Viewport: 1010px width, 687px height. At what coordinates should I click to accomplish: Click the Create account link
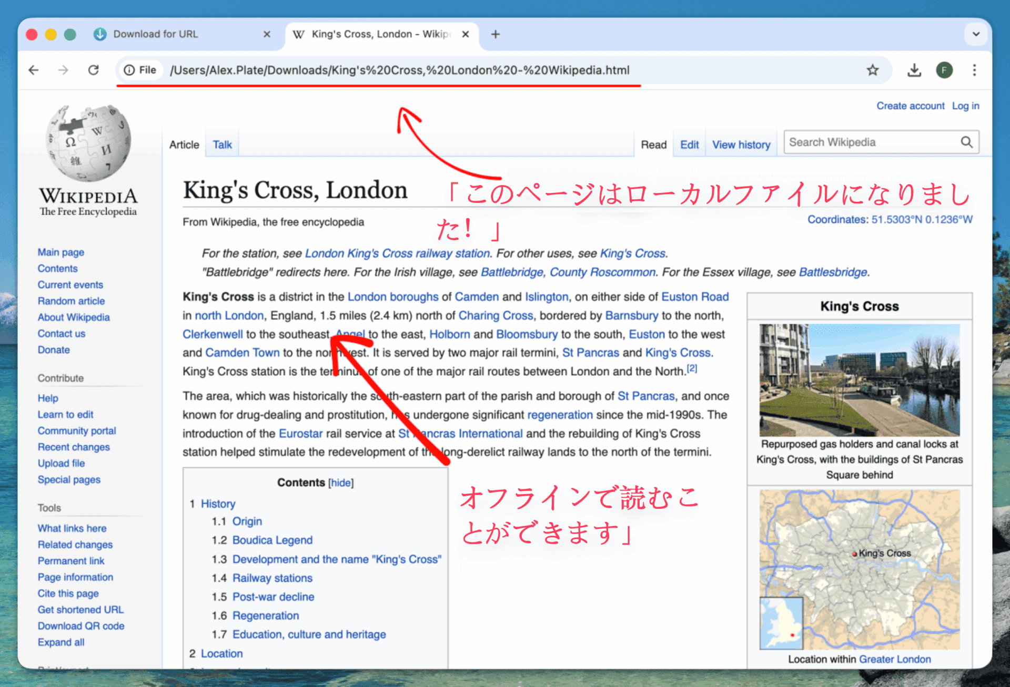tap(910, 106)
